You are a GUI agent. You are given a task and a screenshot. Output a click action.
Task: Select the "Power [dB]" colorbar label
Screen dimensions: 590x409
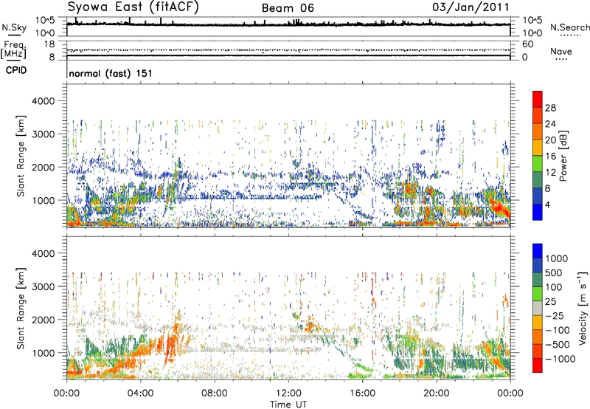[563, 156]
